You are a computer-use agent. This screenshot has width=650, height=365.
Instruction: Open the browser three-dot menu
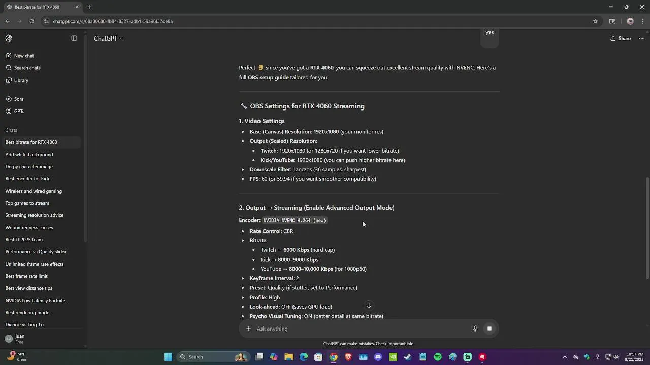click(642, 21)
